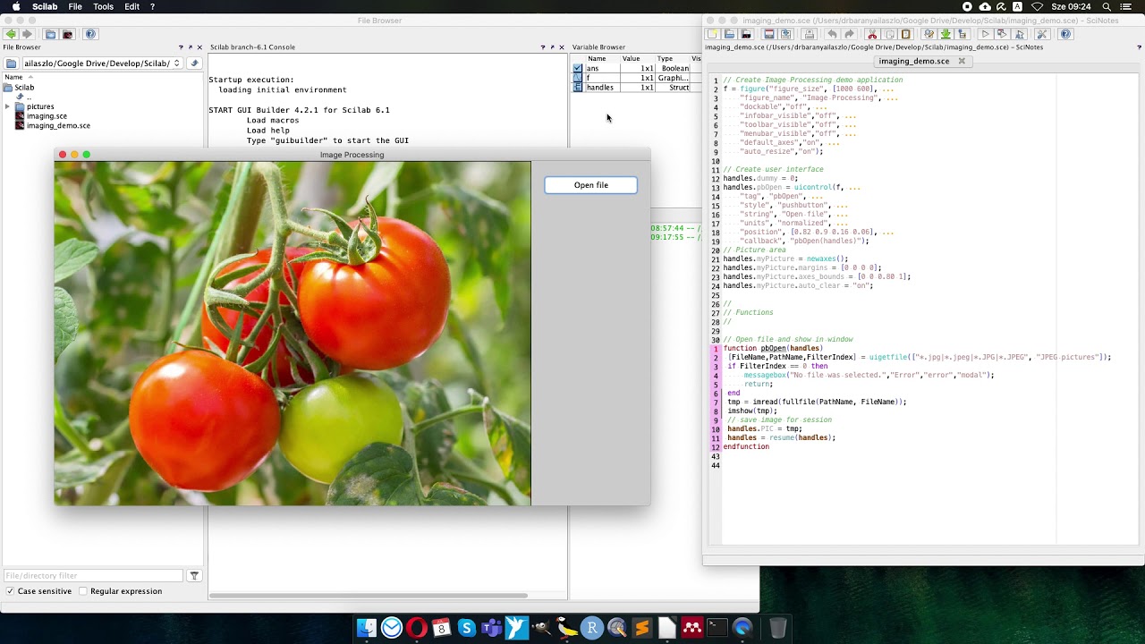Click the Open file button
Viewport: 1145px width, 644px height.
pos(590,185)
